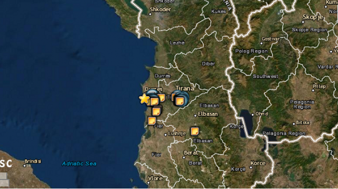Click the Vlore city label
338x189 pixels.
[155, 178]
